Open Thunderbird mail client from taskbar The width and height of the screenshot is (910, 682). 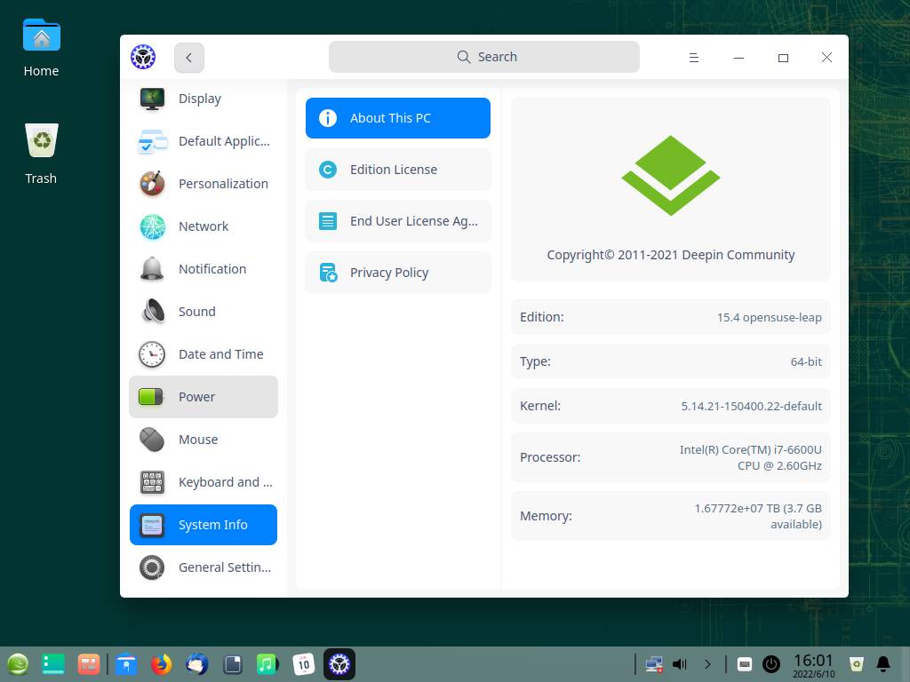(196, 663)
